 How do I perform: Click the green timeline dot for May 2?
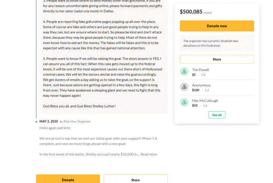tap(36, 121)
